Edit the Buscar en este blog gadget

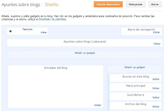pyautogui.click(x=156, y=79)
